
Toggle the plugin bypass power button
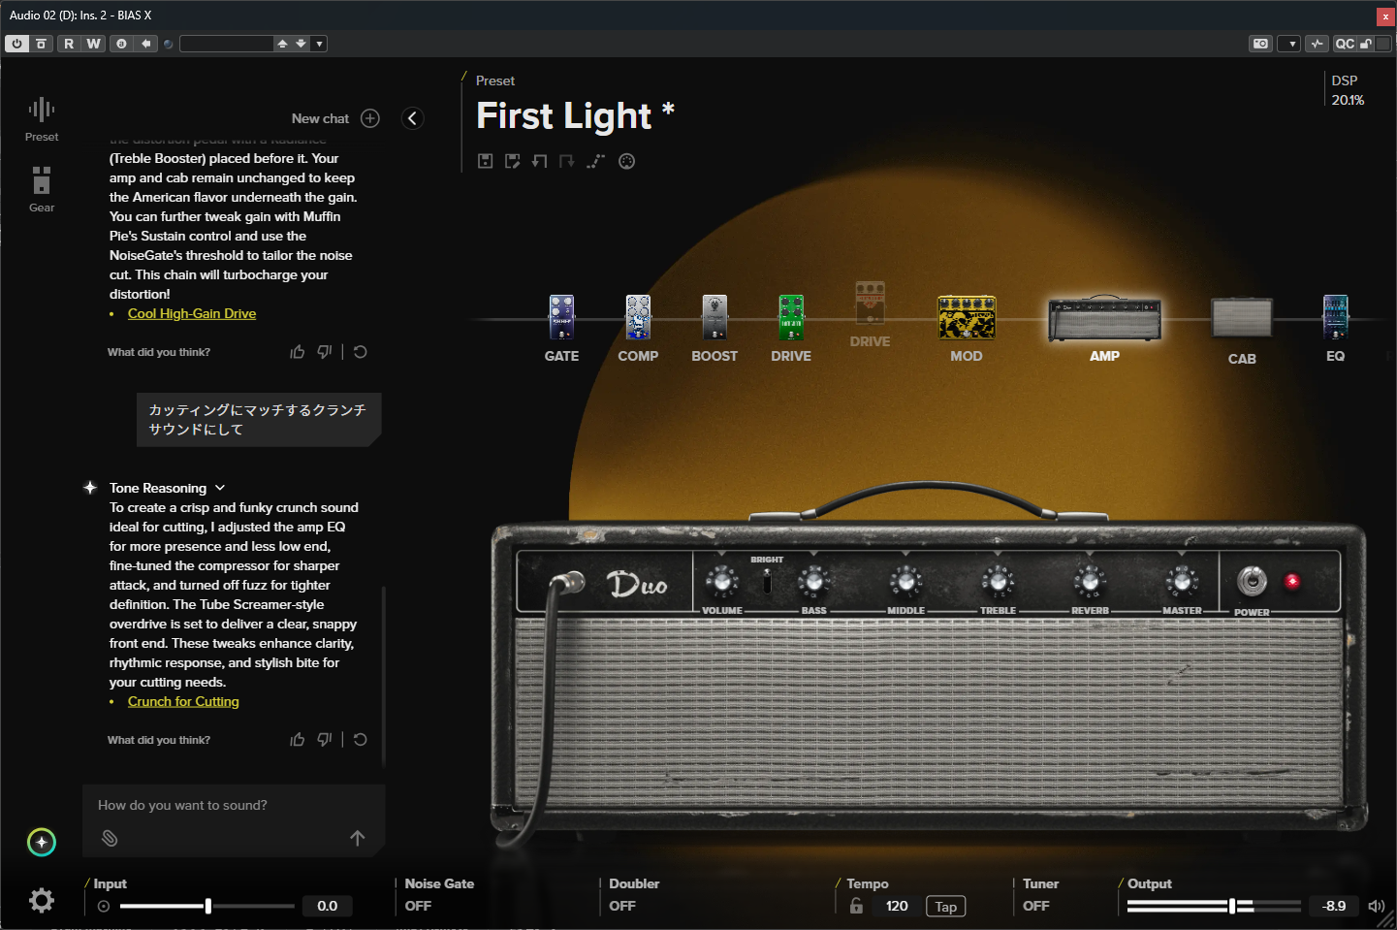click(x=16, y=44)
